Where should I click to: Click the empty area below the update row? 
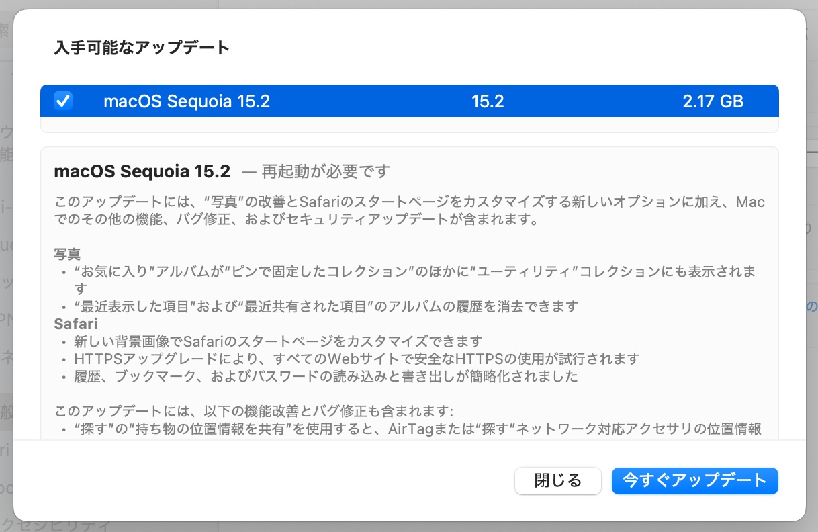(x=410, y=125)
